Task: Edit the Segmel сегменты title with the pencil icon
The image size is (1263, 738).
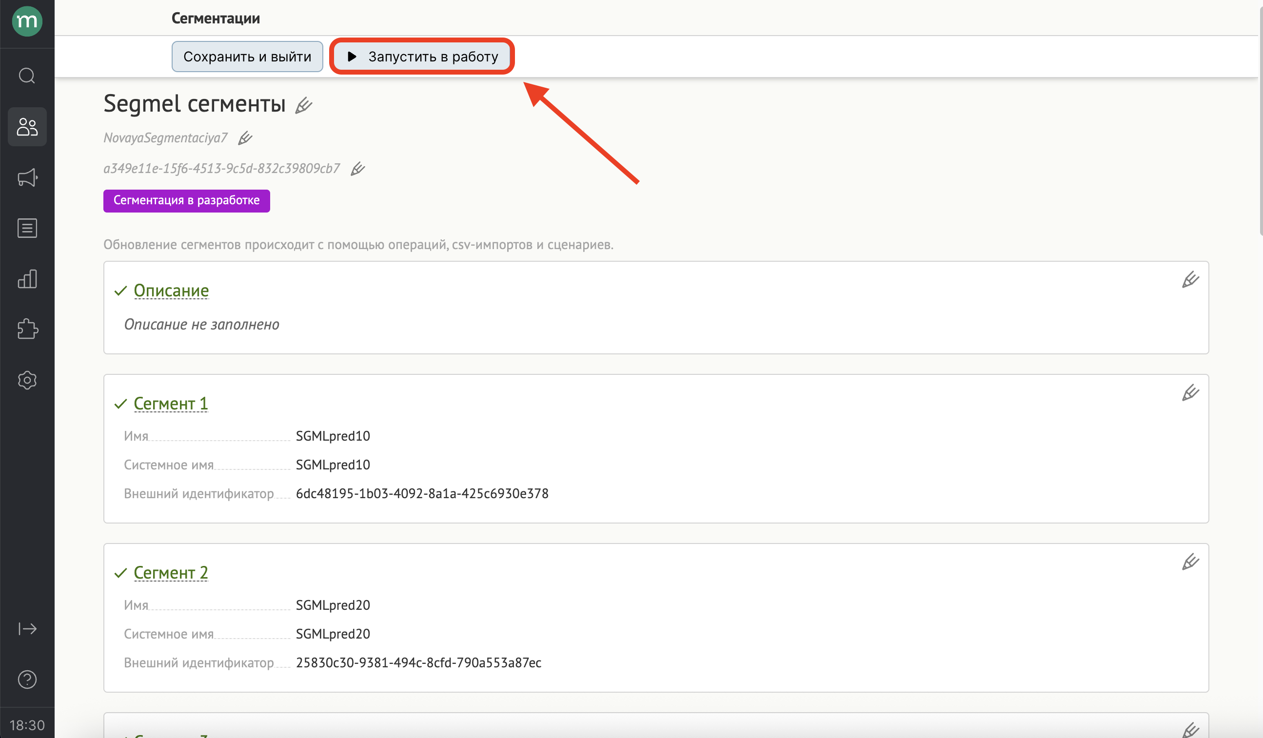Action: click(x=303, y=105)
